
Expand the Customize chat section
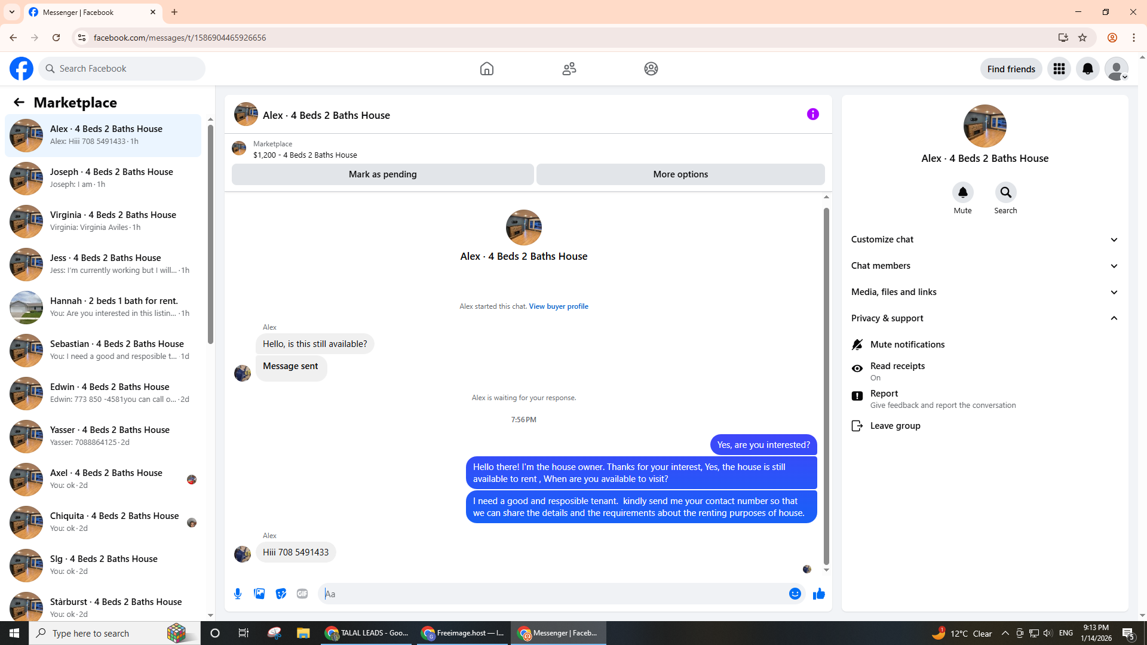click(x=984, y=239)
